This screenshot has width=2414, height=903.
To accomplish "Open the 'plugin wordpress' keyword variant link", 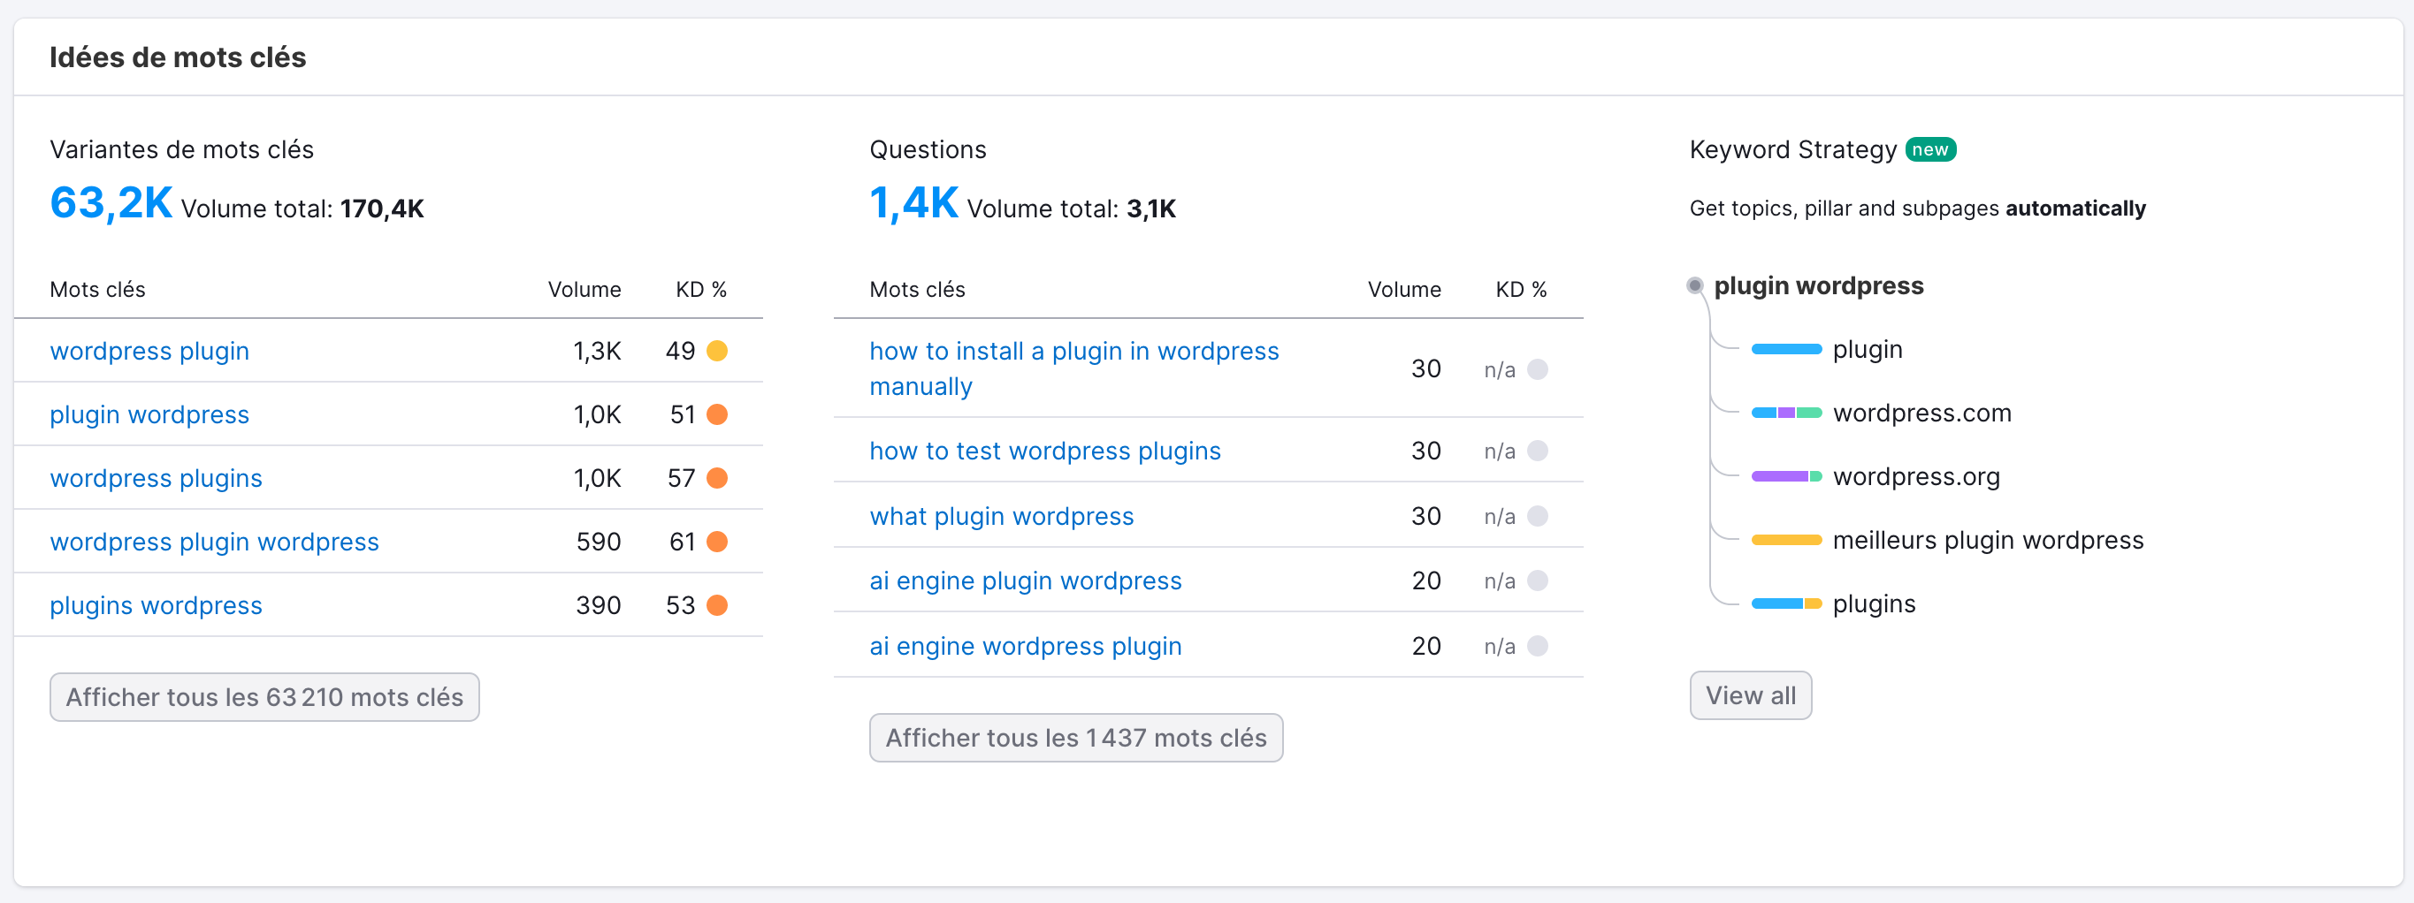I will point(149,414).
